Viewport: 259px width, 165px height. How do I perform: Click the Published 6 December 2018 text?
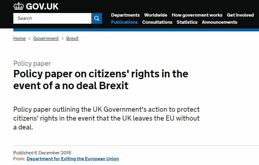pos(42,153)
